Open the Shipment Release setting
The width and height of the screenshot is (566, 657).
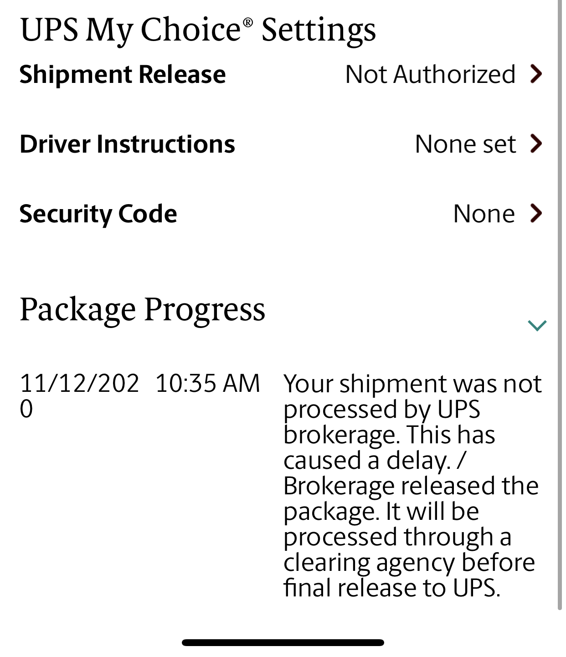(x=123, y=74)
